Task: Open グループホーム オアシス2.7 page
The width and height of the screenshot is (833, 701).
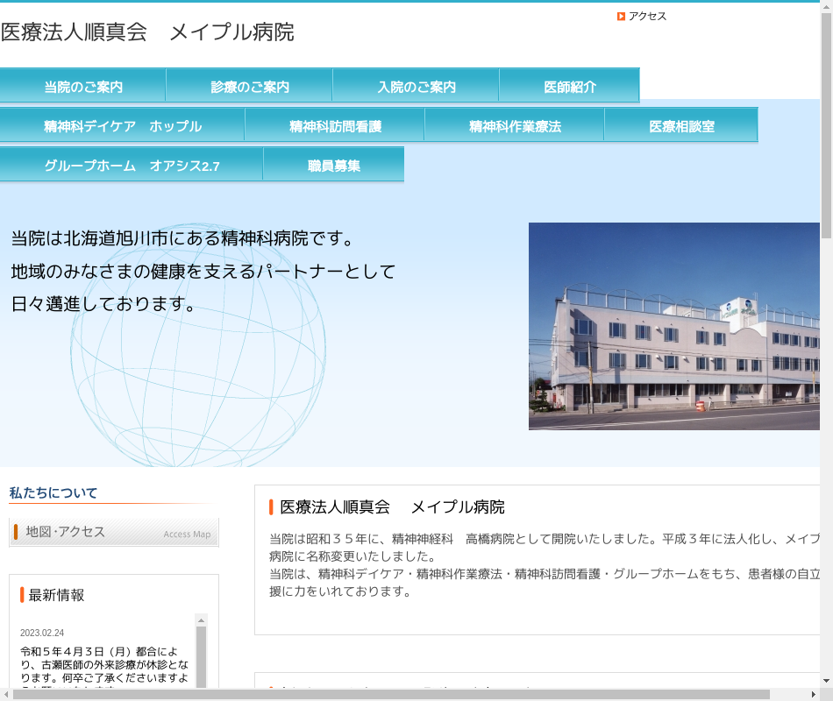Action: (132, 166)
